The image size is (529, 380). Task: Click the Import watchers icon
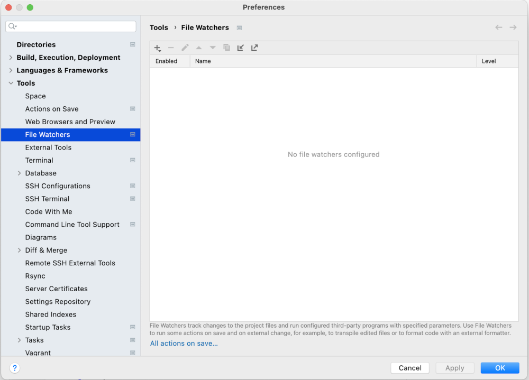[240, 48]
